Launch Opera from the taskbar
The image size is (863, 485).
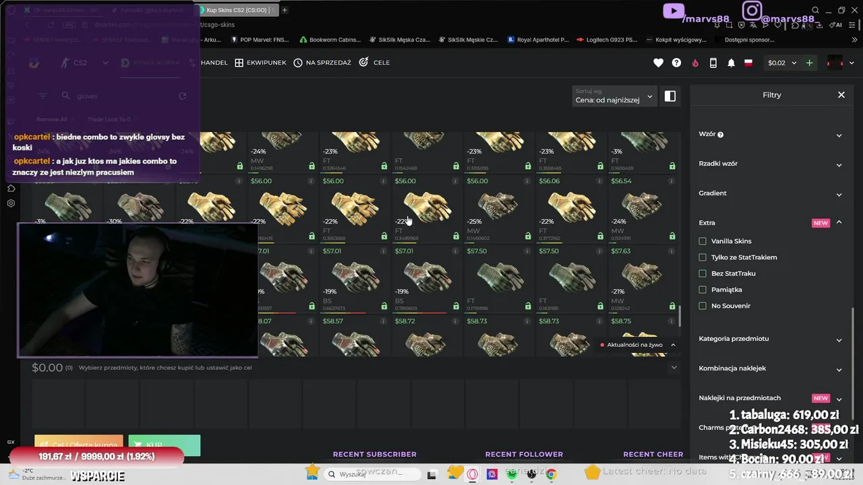472,474
